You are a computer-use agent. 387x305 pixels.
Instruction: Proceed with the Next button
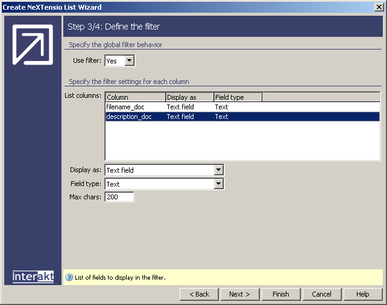(239, 294)
